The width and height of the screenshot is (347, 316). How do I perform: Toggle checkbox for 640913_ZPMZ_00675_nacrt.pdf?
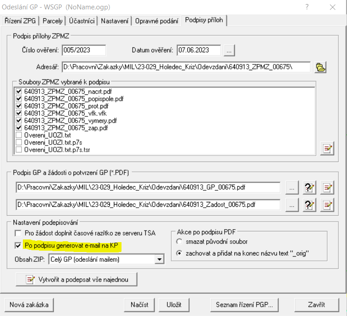click(x=19, y=91)
